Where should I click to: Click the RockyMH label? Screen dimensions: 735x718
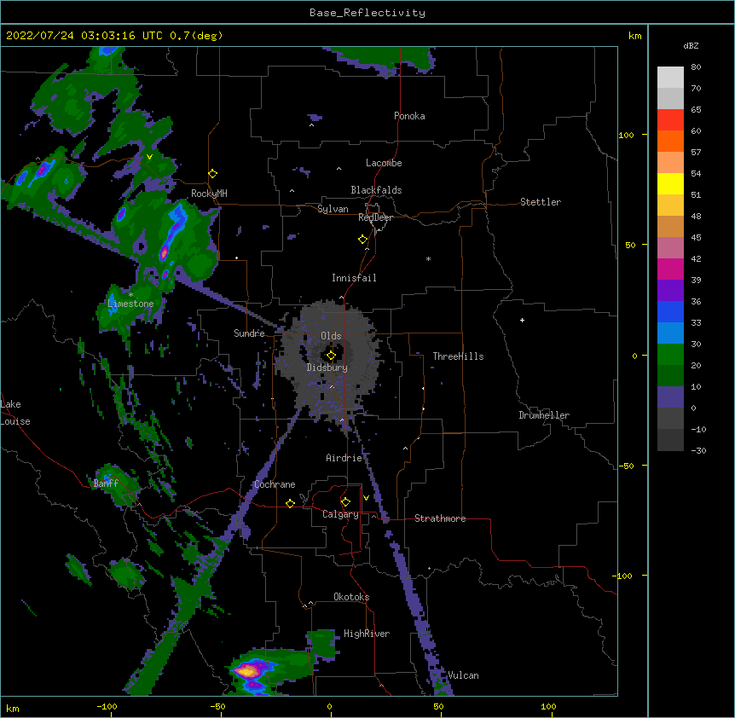point(209,194)
